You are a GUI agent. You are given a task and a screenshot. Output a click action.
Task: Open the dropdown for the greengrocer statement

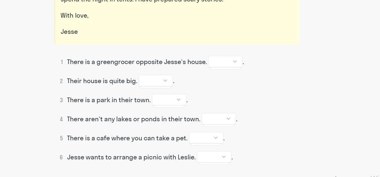[225, 62]
